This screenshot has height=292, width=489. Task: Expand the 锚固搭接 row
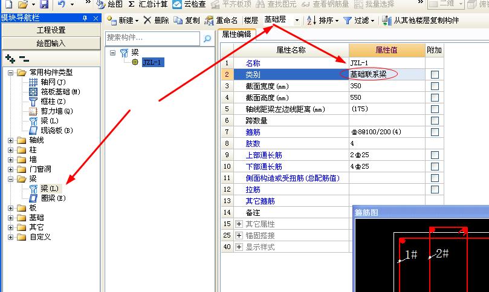[x=239, y=236]
